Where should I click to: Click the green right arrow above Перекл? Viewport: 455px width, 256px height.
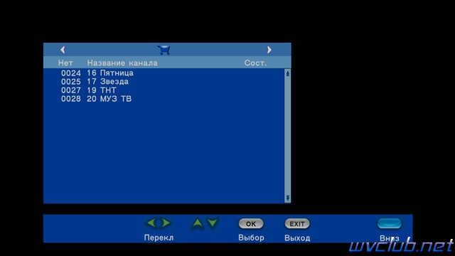click(x=166, y=223)
